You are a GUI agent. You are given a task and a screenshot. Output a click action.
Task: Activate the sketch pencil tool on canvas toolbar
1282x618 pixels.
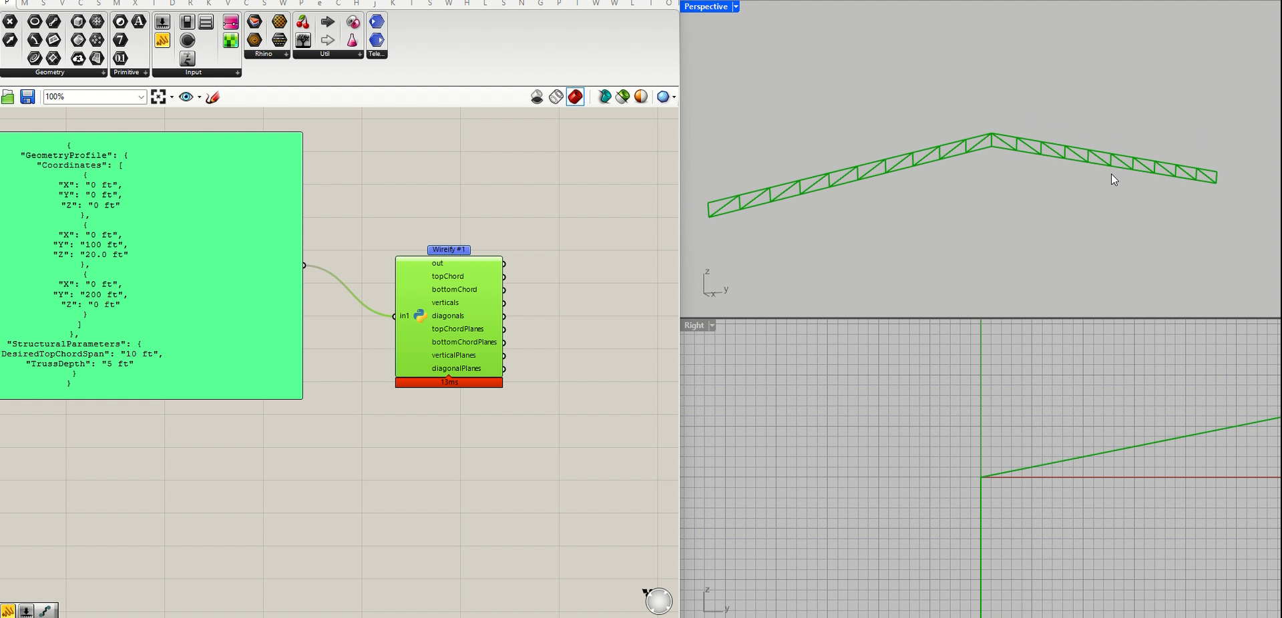212,97
